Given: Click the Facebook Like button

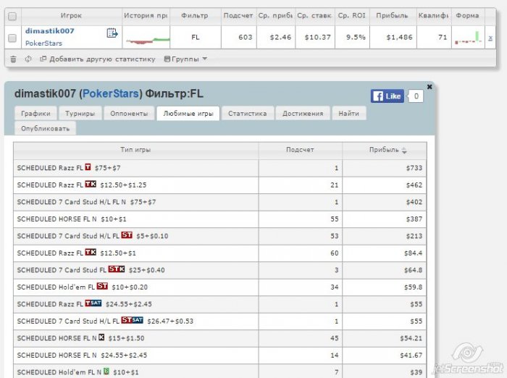Looking at the screenshot, I should coord(387,96).
